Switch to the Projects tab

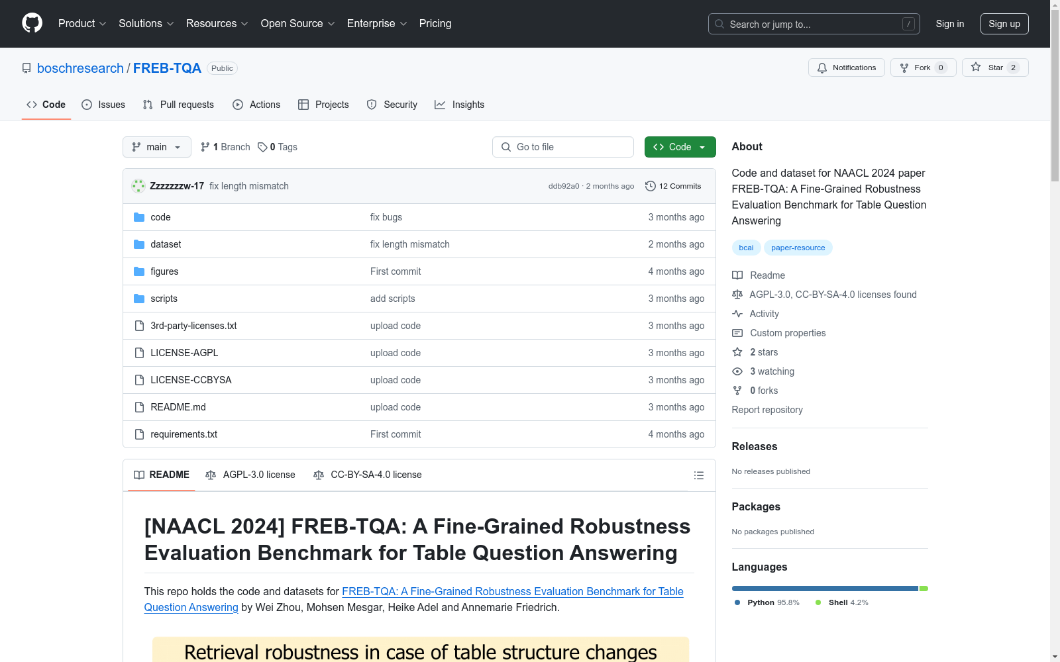point(323,105)
